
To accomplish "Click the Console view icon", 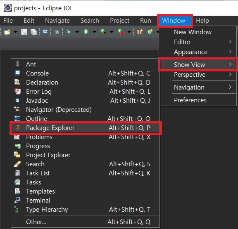I will (x=17, y=73).
